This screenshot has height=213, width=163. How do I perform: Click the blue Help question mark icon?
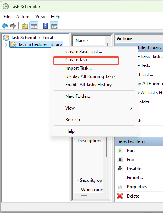click(45, 26)
